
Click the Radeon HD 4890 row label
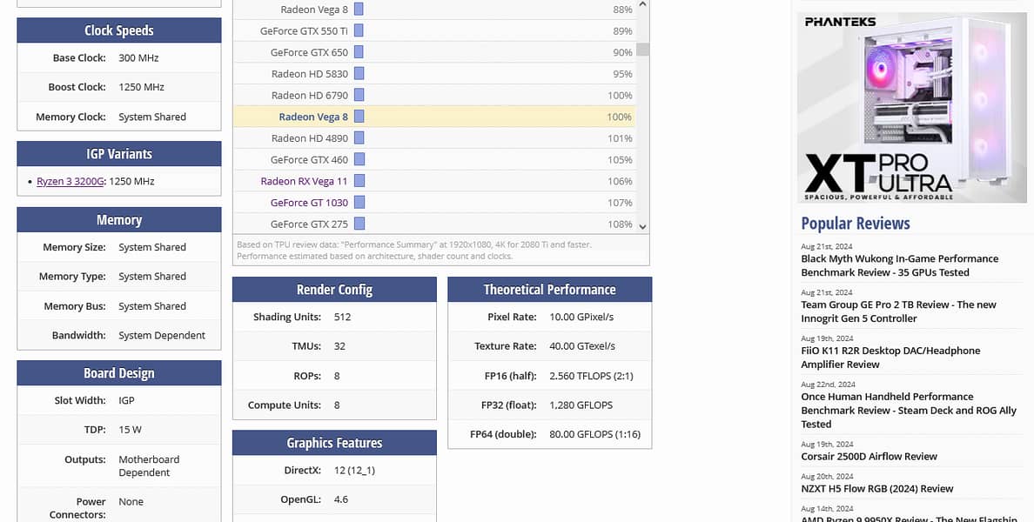pyautogui.click(x=309, y=138)
